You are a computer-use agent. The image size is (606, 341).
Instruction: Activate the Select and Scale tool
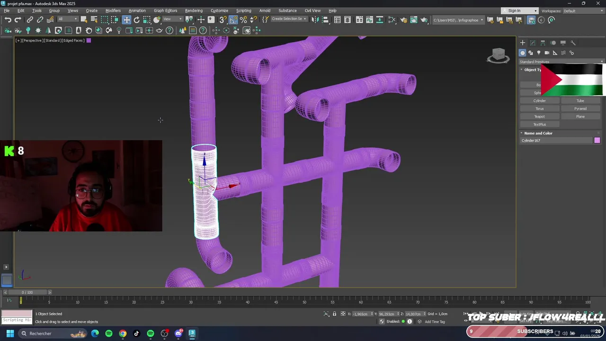(x=147, y=20)
